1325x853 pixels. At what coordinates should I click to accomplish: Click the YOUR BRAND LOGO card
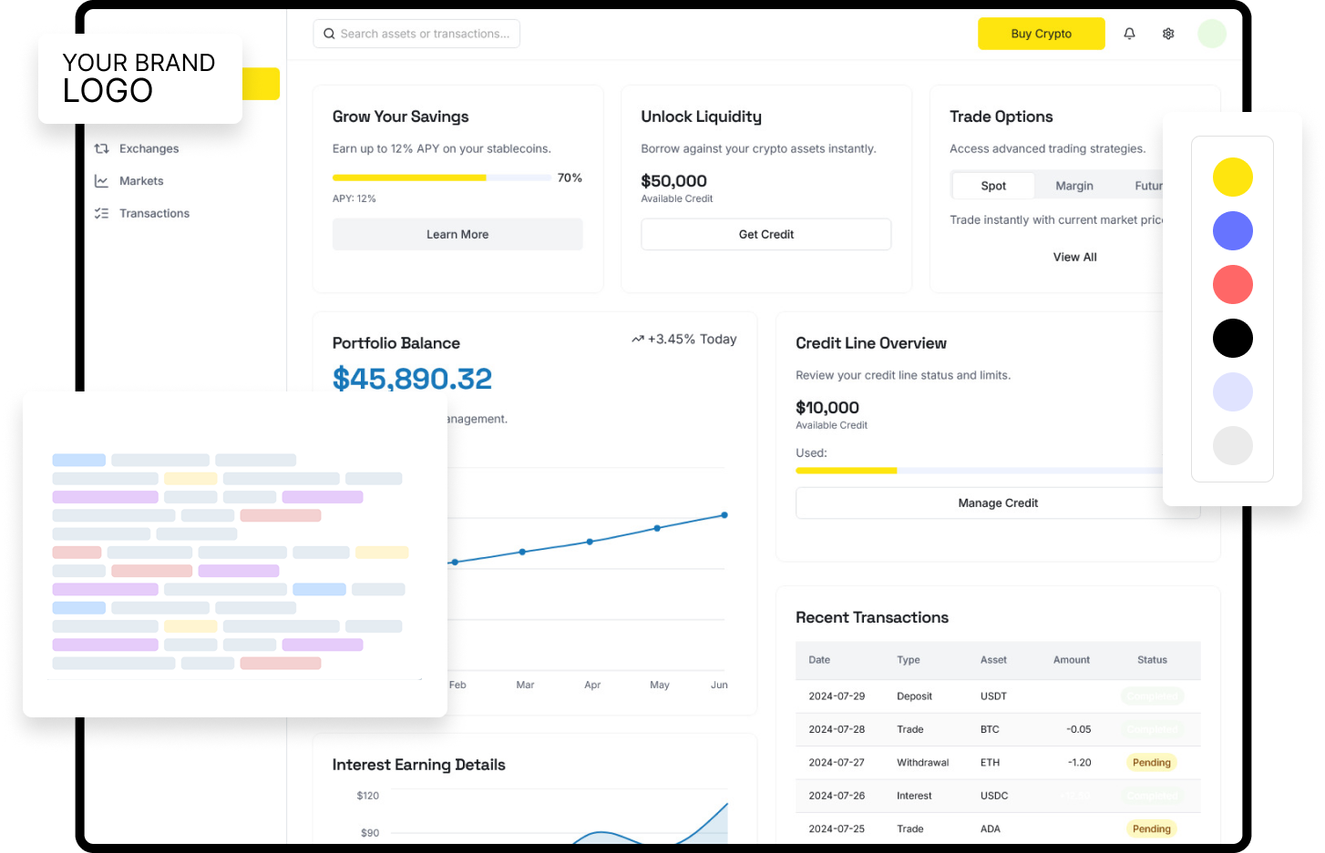(140, 78)
